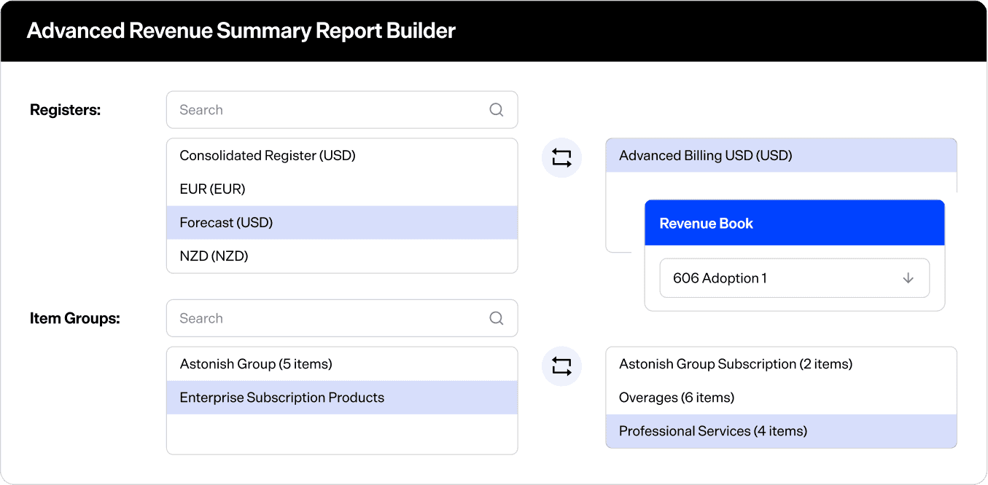Click the transfer arrows icon beside the Item Groups list
This screenshot has width=988, height=485.
pos(561,366)
